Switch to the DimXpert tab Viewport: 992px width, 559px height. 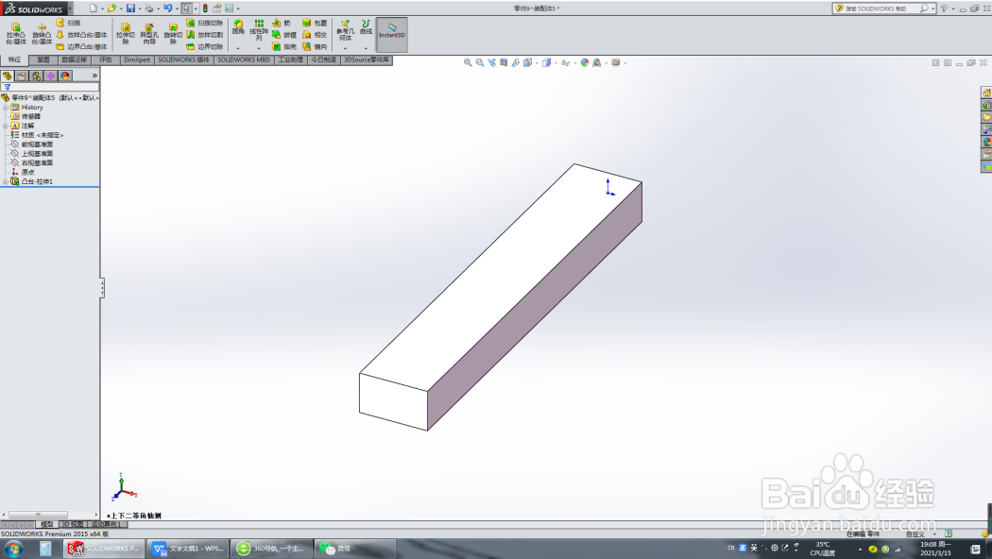(x=137, y=60)
